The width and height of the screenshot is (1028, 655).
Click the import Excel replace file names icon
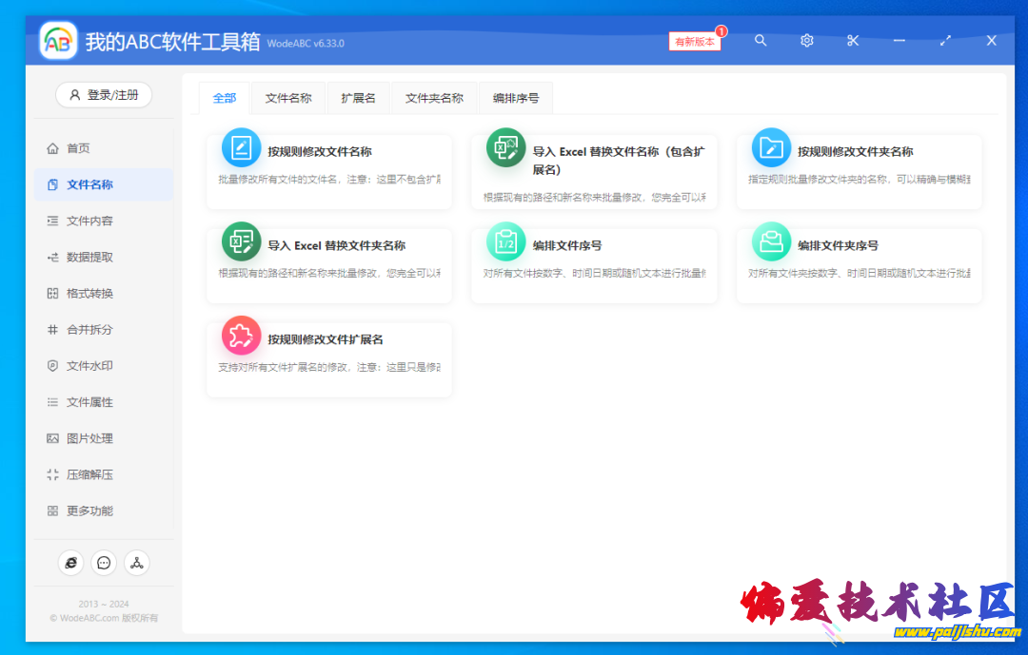(505, 148)
